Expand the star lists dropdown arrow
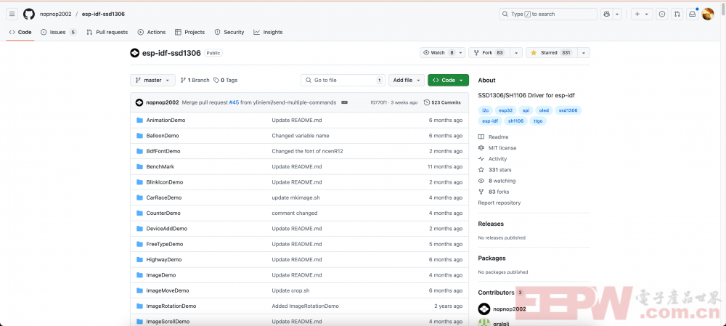This screenshot has width=726, height=326. coord(584,53)
